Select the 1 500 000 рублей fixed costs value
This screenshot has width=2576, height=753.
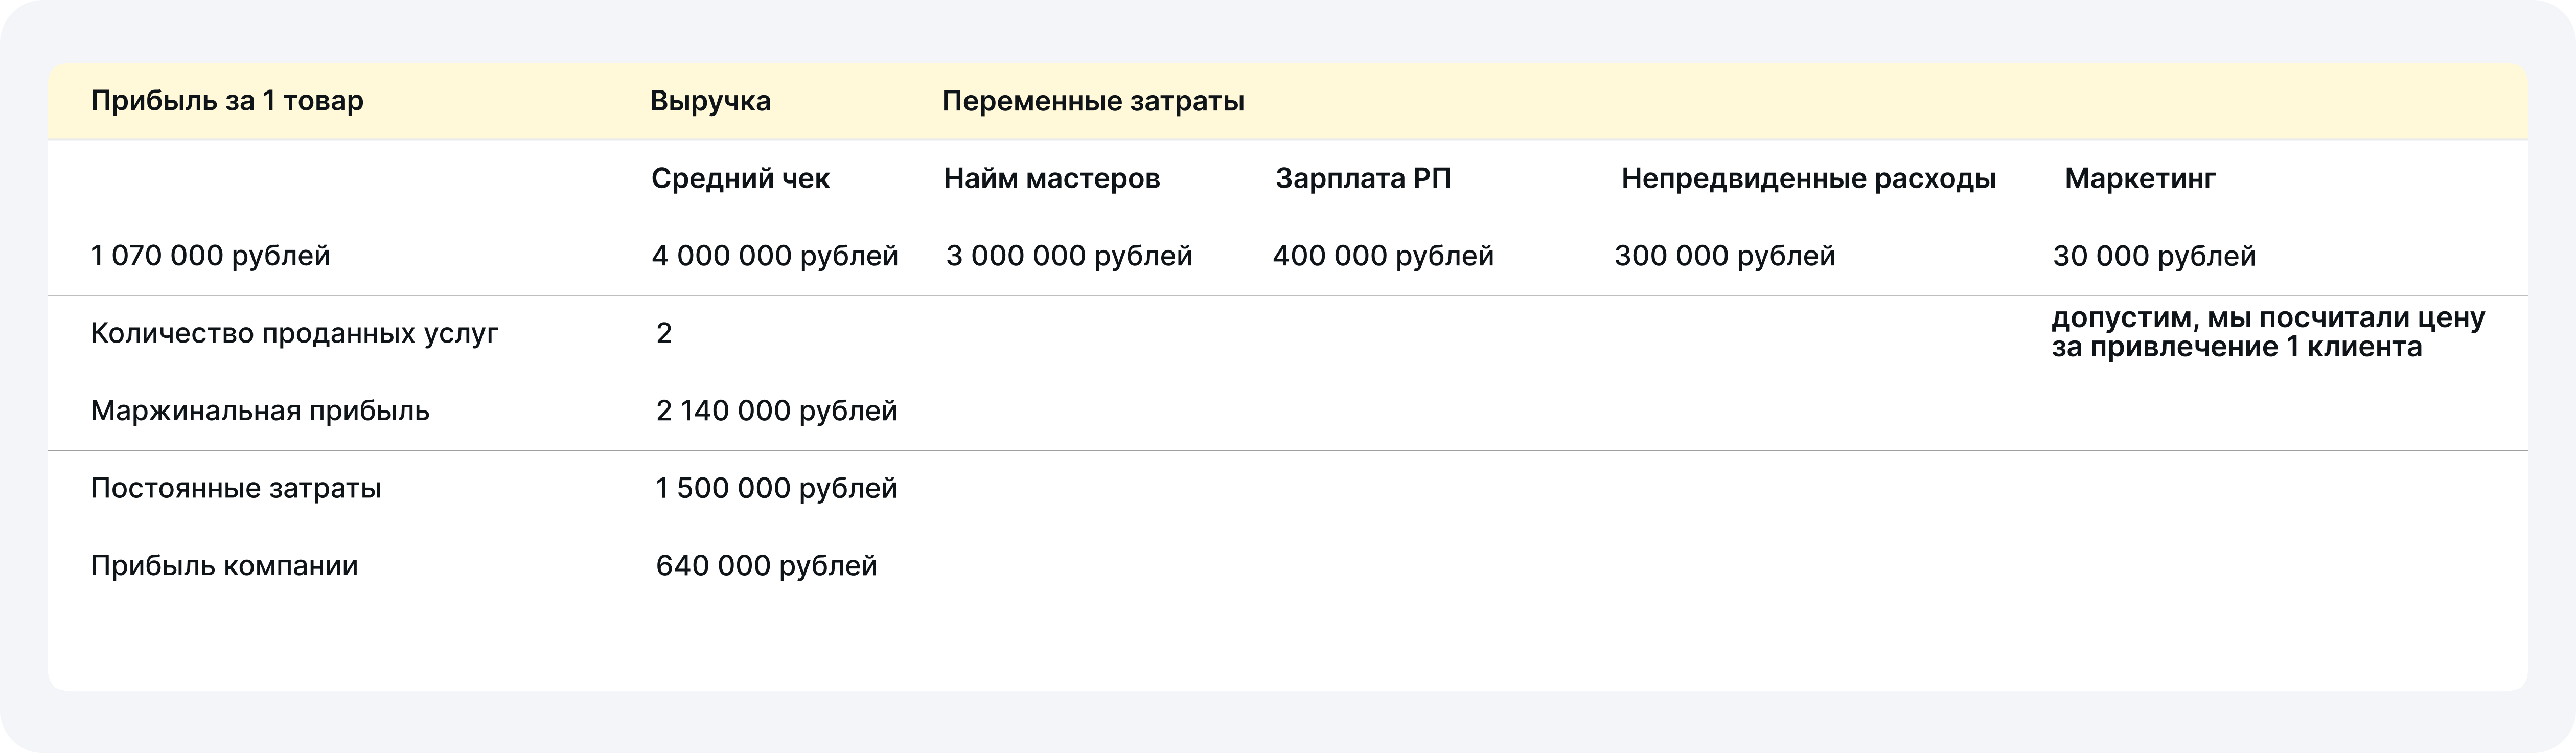pyautogui.click(x=776, y=488)
